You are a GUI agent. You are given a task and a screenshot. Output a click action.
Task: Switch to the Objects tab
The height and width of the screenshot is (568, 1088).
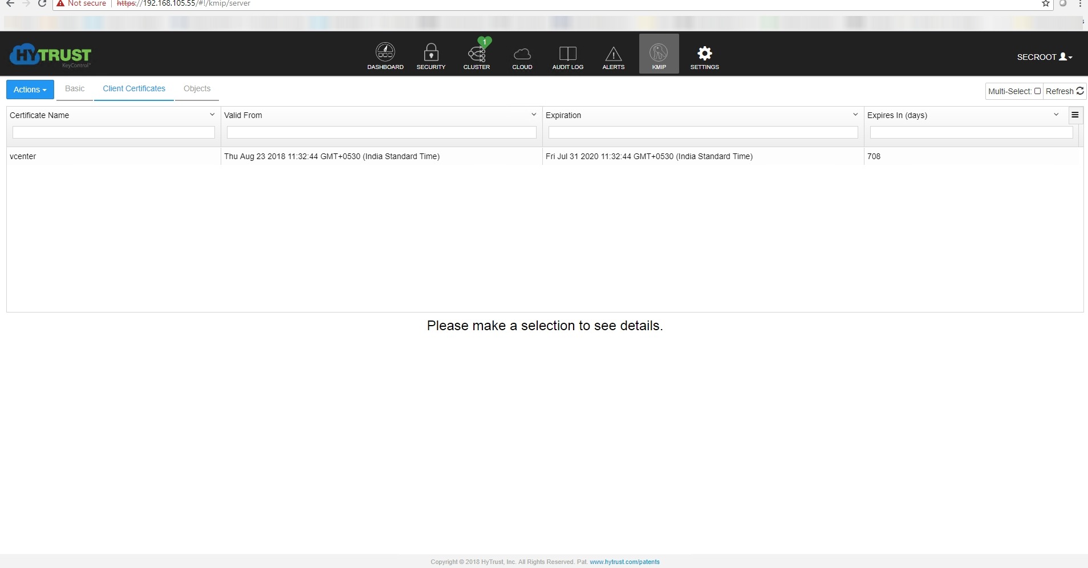click(197, 89)
